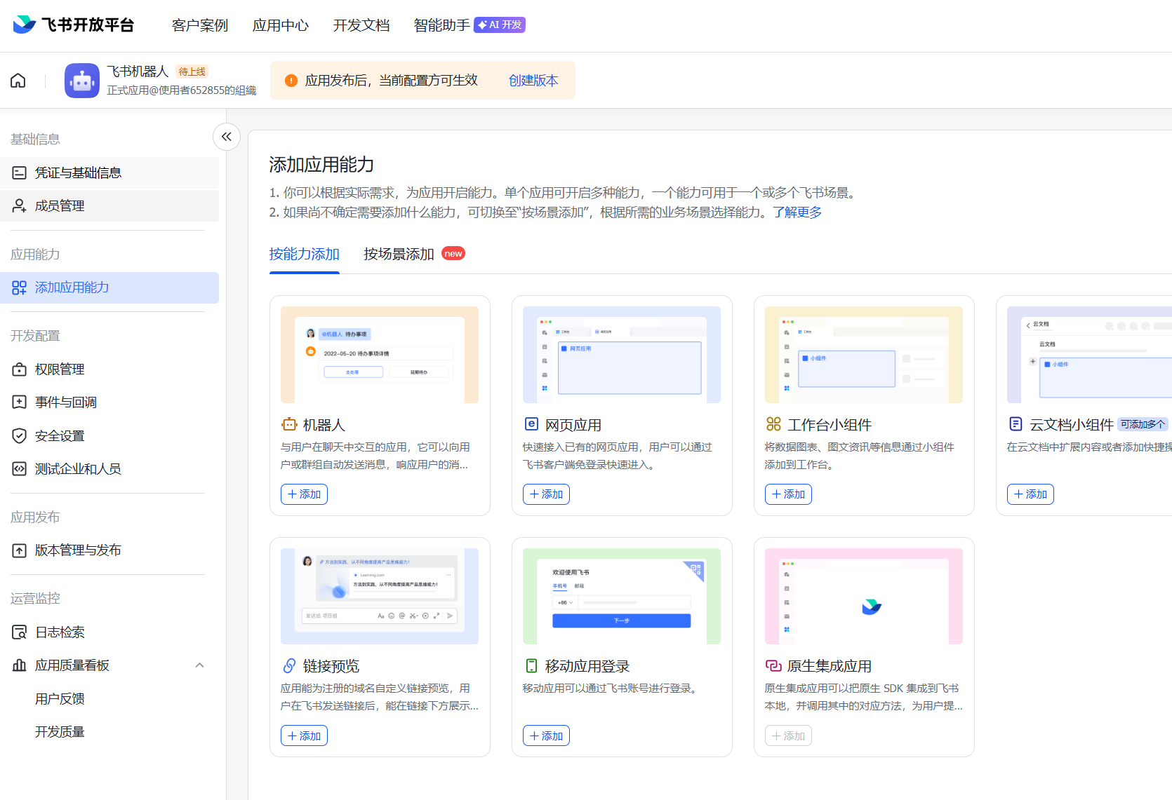Viewport: 1172px width, 800px height.
Task: Click the 测试企业和人员 icon
Action: [x=20, y=469]
